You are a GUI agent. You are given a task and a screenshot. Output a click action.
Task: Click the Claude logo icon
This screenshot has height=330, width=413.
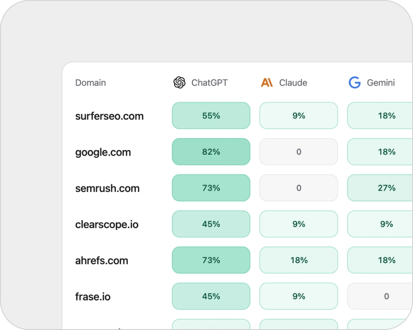coord(267,82)
